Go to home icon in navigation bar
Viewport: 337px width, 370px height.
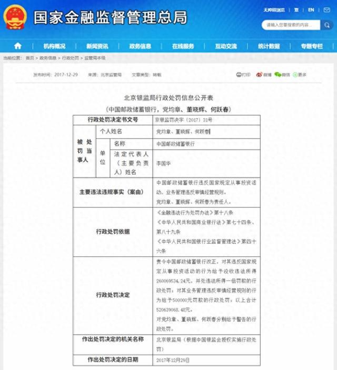18,46
